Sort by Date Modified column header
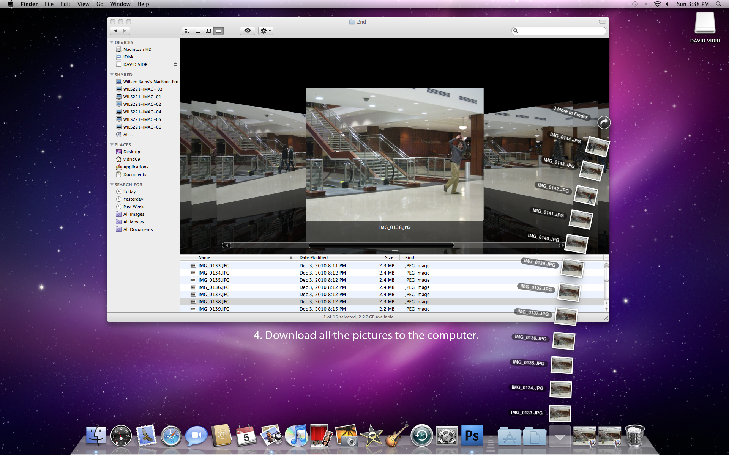Viewport: 729px width, 455px height. coord(329,257)
